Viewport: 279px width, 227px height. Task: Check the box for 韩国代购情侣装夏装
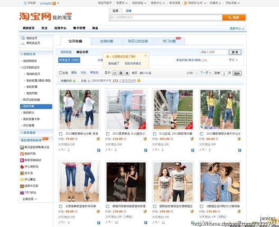click(107, 206)
